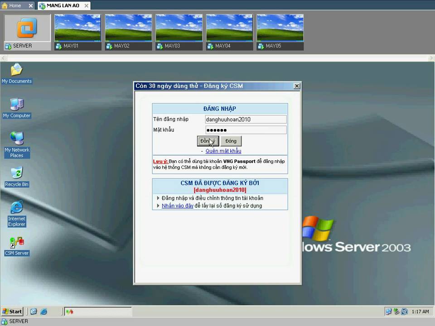
Task: Click the VMware Tools tray icon
Action: [405, 312]
